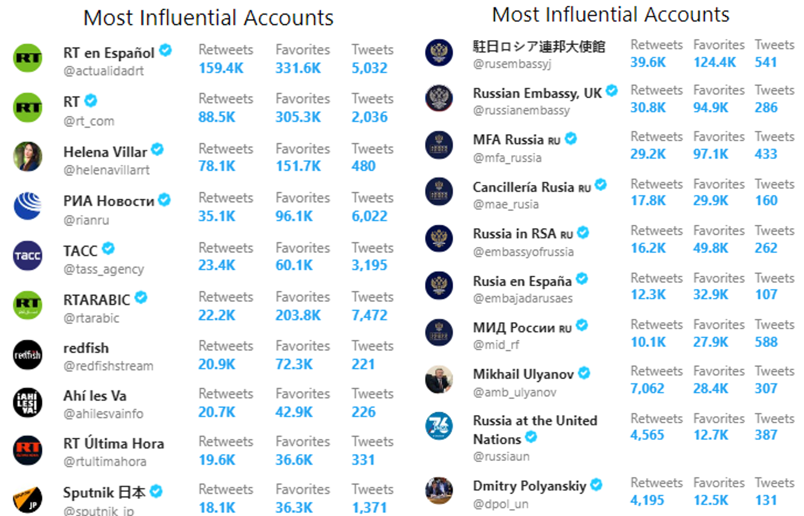Screen dimensions: 804x516
Task: Click Russia at the United Nations avatar
Action: point(439,426)
